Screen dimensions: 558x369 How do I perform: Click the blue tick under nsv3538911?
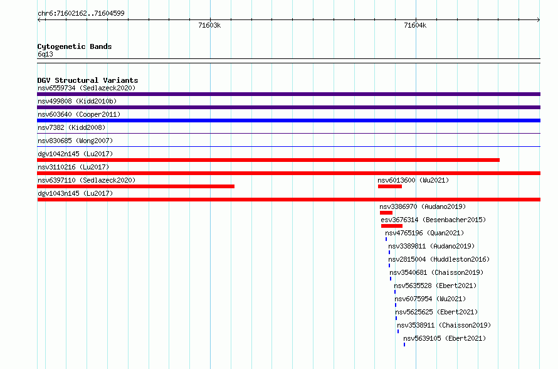(x=398, y=331)
